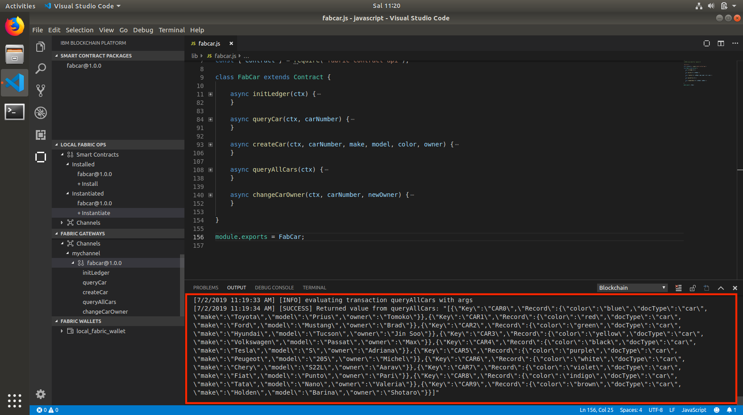Change indentation Spaces: 4 setting

point(631,410)
